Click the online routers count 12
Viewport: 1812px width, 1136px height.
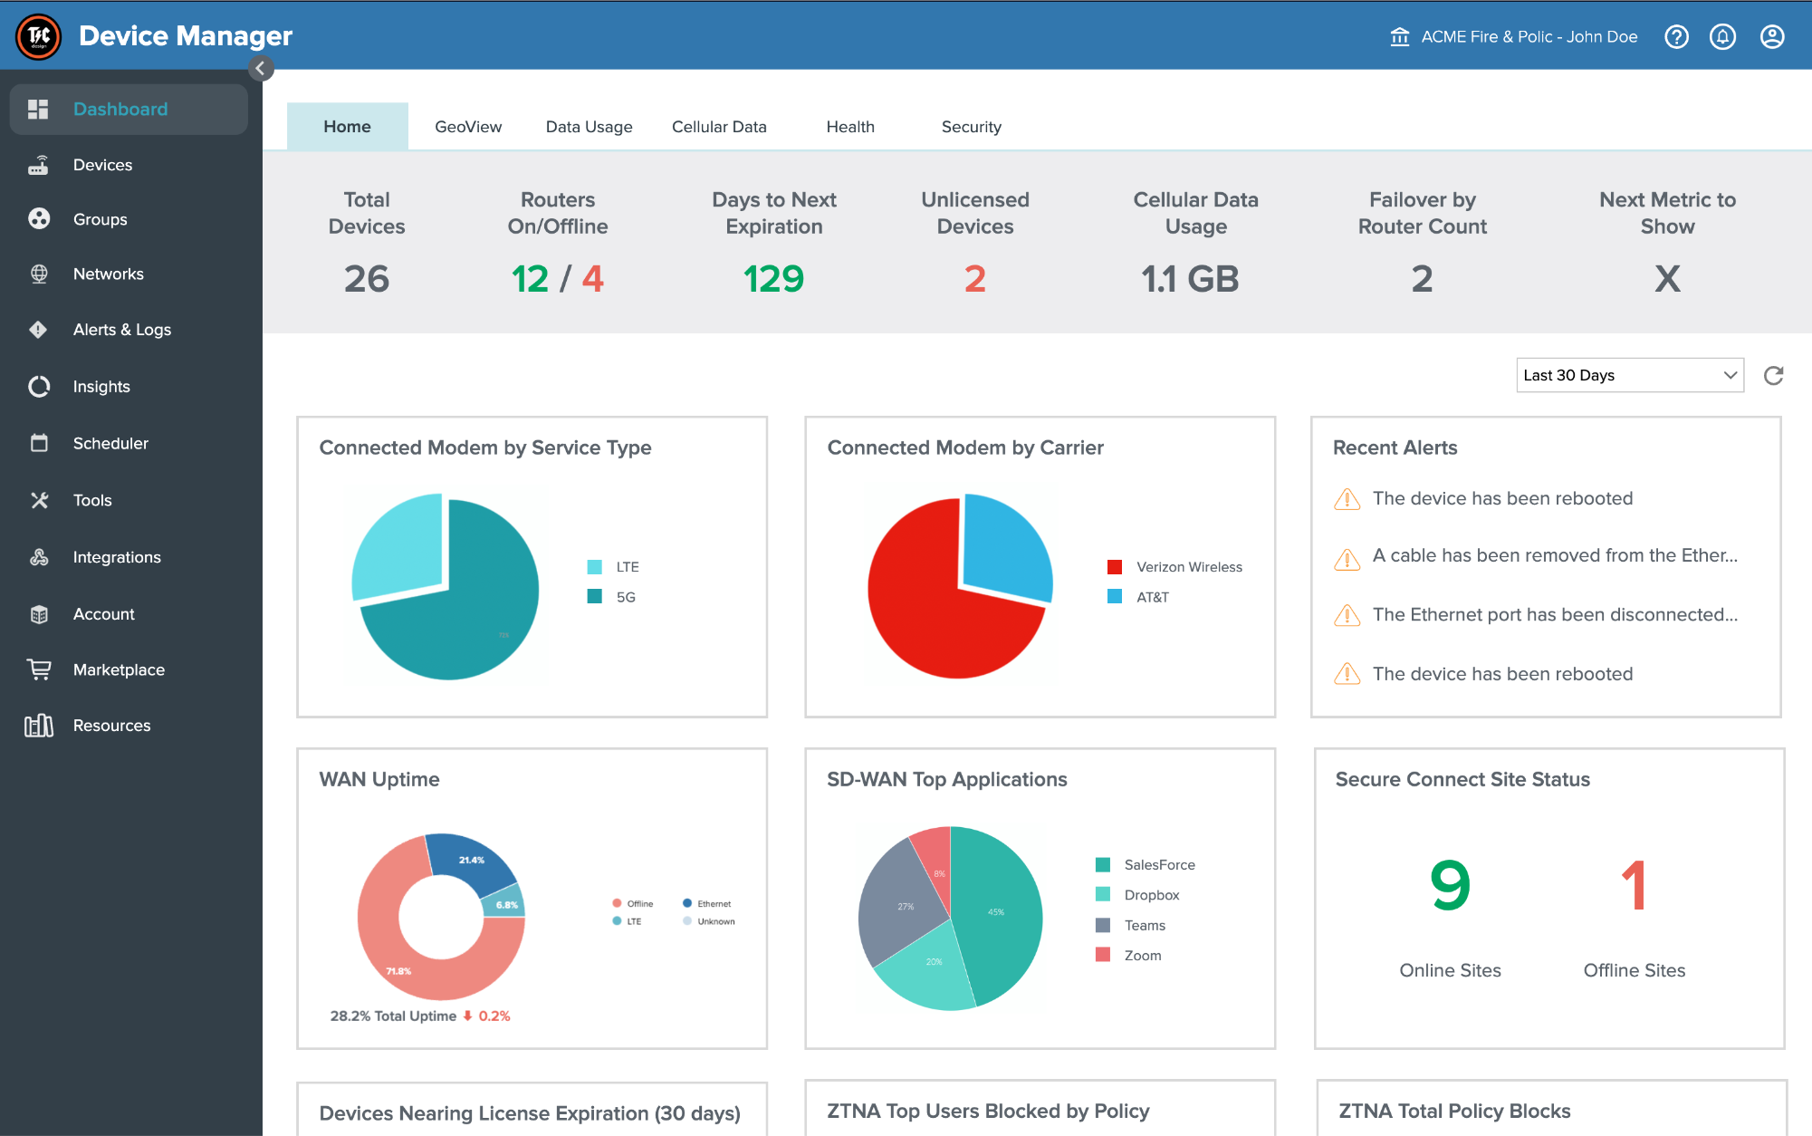click(530, 279)
